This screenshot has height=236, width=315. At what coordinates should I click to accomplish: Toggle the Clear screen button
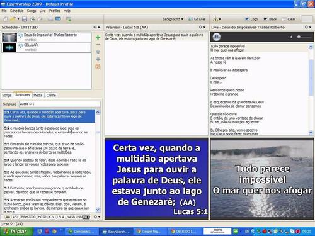(x=289, y=19)
